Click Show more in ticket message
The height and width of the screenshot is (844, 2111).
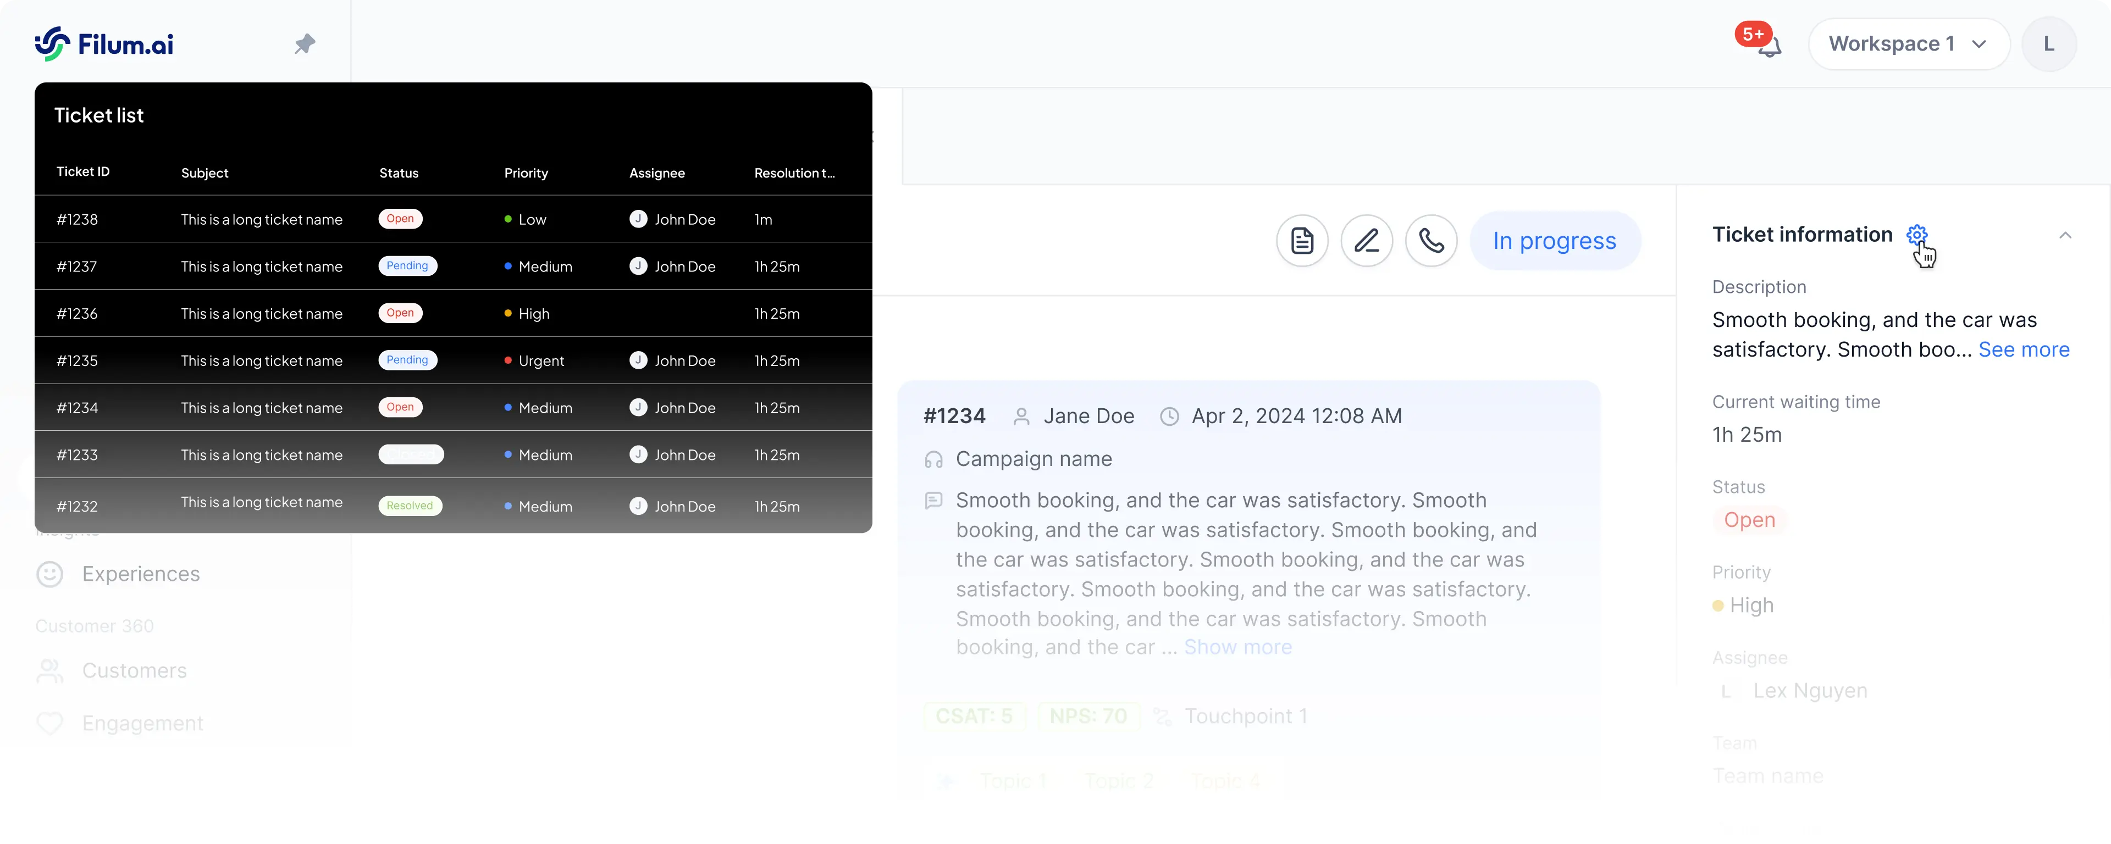click(1237, 647)
